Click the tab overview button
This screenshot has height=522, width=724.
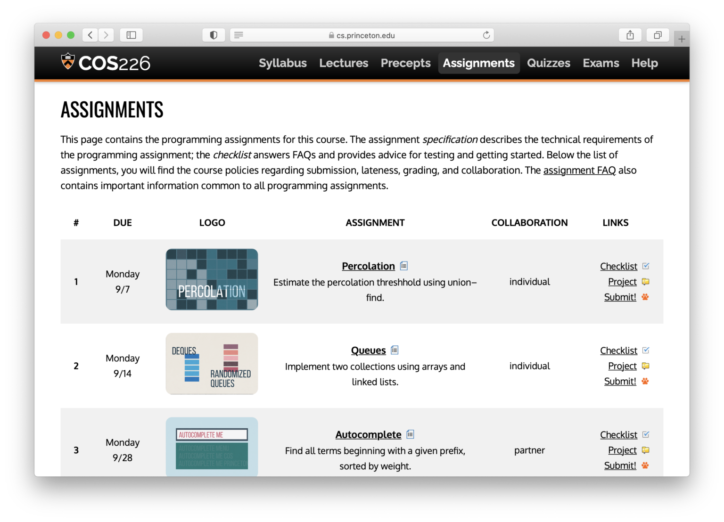coord(658,34)
